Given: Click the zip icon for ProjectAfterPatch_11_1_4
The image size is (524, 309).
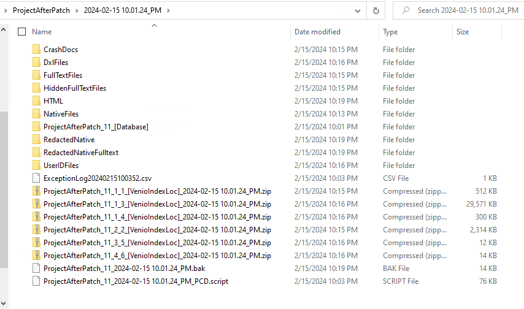Looking at the screenshot, I should point(36,217).
